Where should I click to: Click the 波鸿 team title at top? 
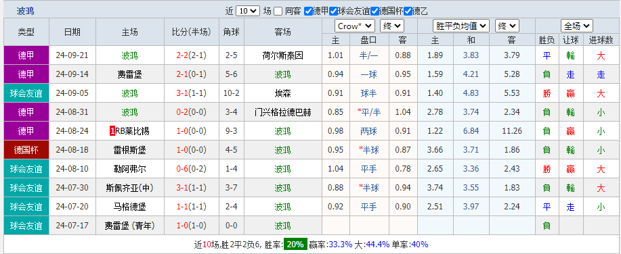(25, 11)
